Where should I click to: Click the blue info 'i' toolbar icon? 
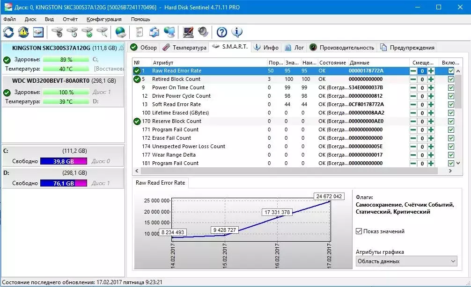(237, 32)
